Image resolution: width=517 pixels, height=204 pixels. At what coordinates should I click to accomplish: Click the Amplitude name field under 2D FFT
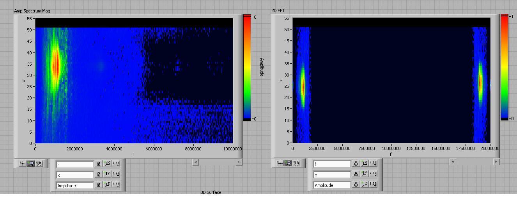coord(332,185)
